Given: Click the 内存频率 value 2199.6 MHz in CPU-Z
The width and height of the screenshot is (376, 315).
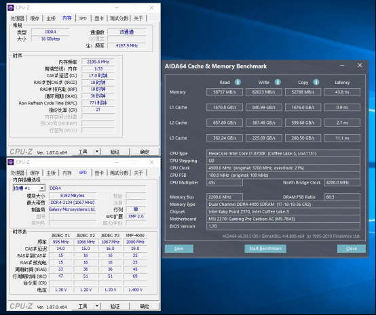Looking at the screenshot, I should point(98,62).
